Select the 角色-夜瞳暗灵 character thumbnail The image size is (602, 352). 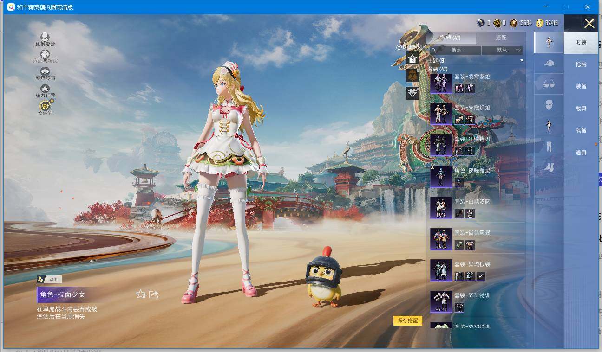click(x=441, y=177)
